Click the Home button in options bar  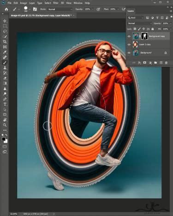(6, 9)
